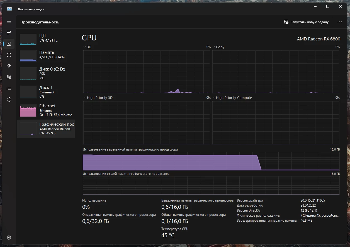Screen dimensions: 350x247
Task: Click the shared GPU memory usage graph
Action: click(x=211, y=185)
